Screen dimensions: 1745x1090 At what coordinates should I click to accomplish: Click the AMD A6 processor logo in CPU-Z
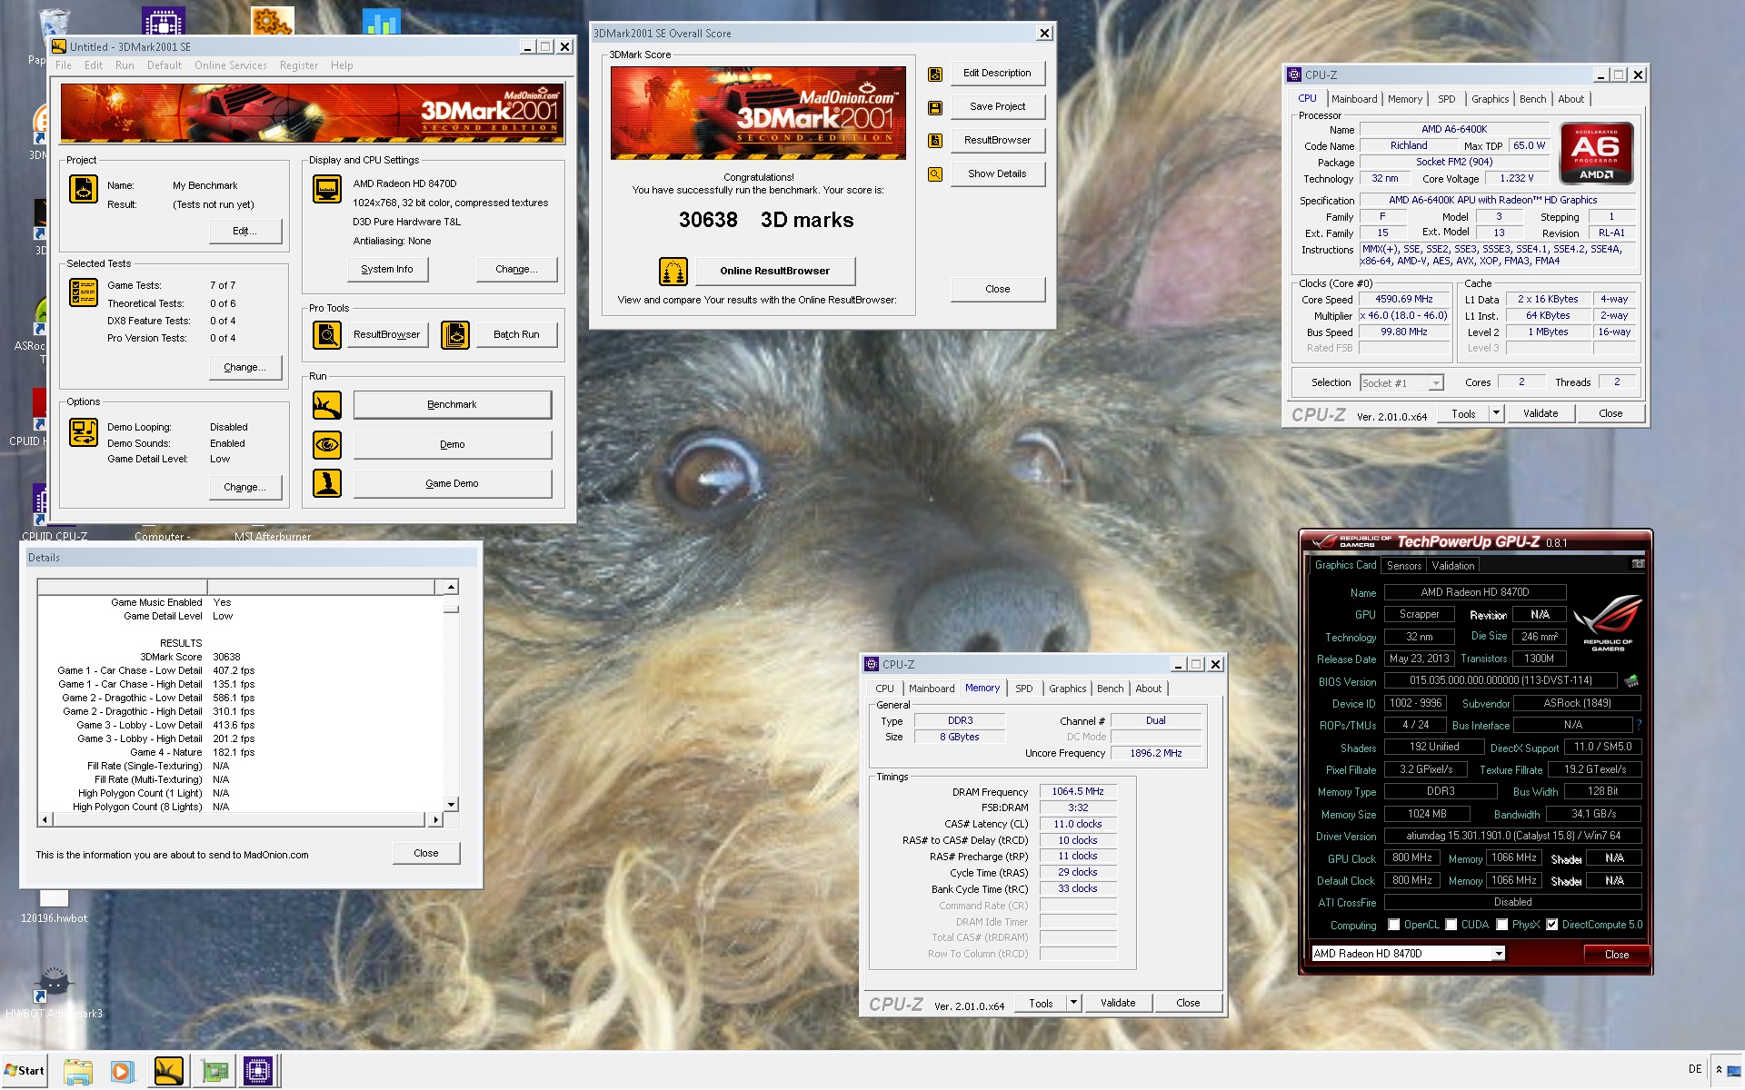[x=1597, y=154]
